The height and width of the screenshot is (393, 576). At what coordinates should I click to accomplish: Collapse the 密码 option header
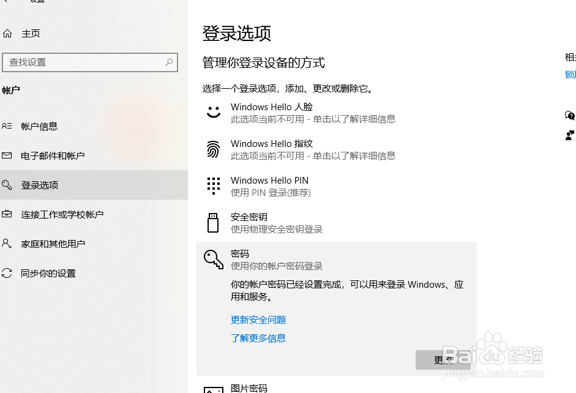coord(337,260)
